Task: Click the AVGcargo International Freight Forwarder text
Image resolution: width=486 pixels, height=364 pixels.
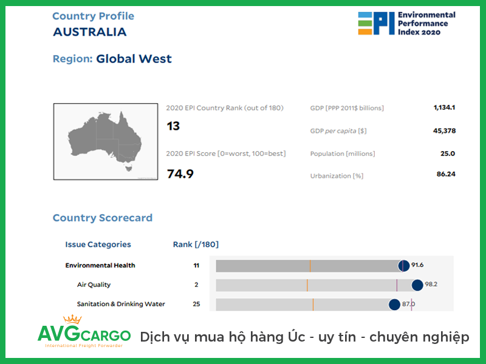Action: point(84,345)
